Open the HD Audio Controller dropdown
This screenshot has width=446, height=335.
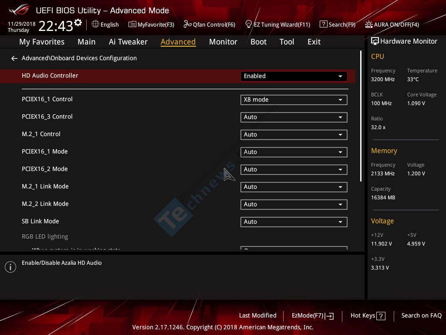click(294, 76)
